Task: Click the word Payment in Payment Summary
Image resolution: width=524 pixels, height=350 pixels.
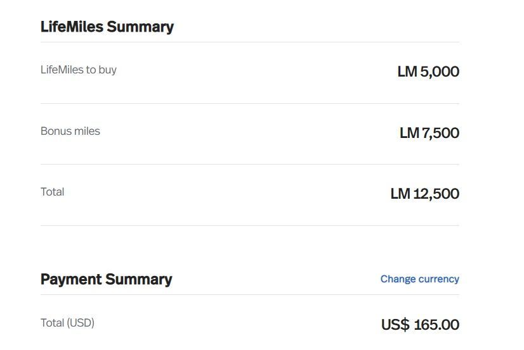Action: pyautogui.click(x=71, y=279)
